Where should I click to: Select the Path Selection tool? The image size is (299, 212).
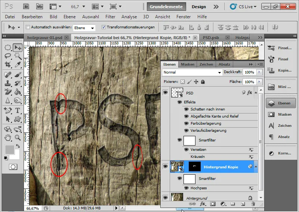(x=7, y=119)
